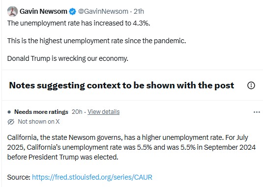Click the blue verified badge icon
263x187 pixels.
click(72, 12)
